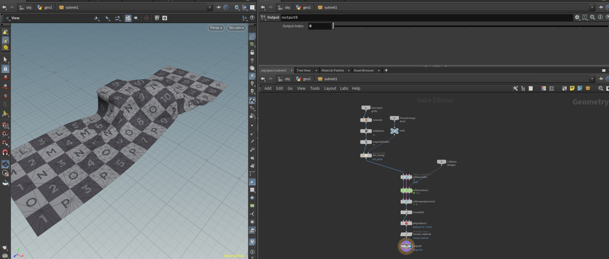Select the output0 node
The width and height of the screenshot is (609, 259).
(x=406, y=246)
